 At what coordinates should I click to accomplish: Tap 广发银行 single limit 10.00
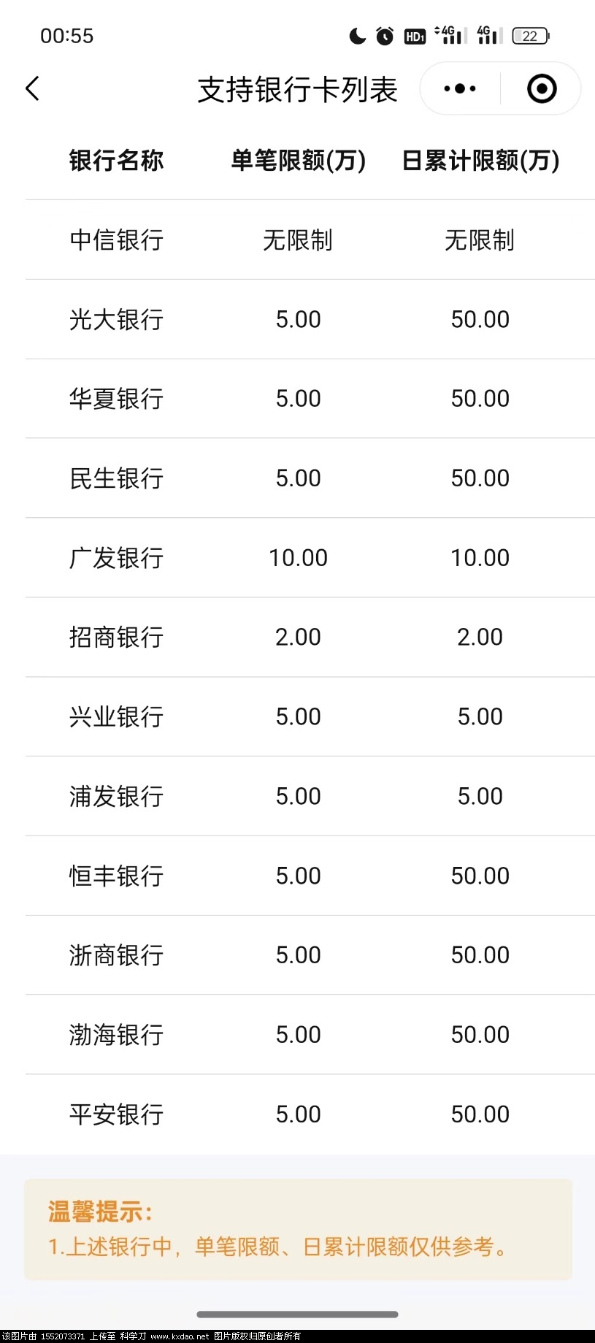coord(298,558)
